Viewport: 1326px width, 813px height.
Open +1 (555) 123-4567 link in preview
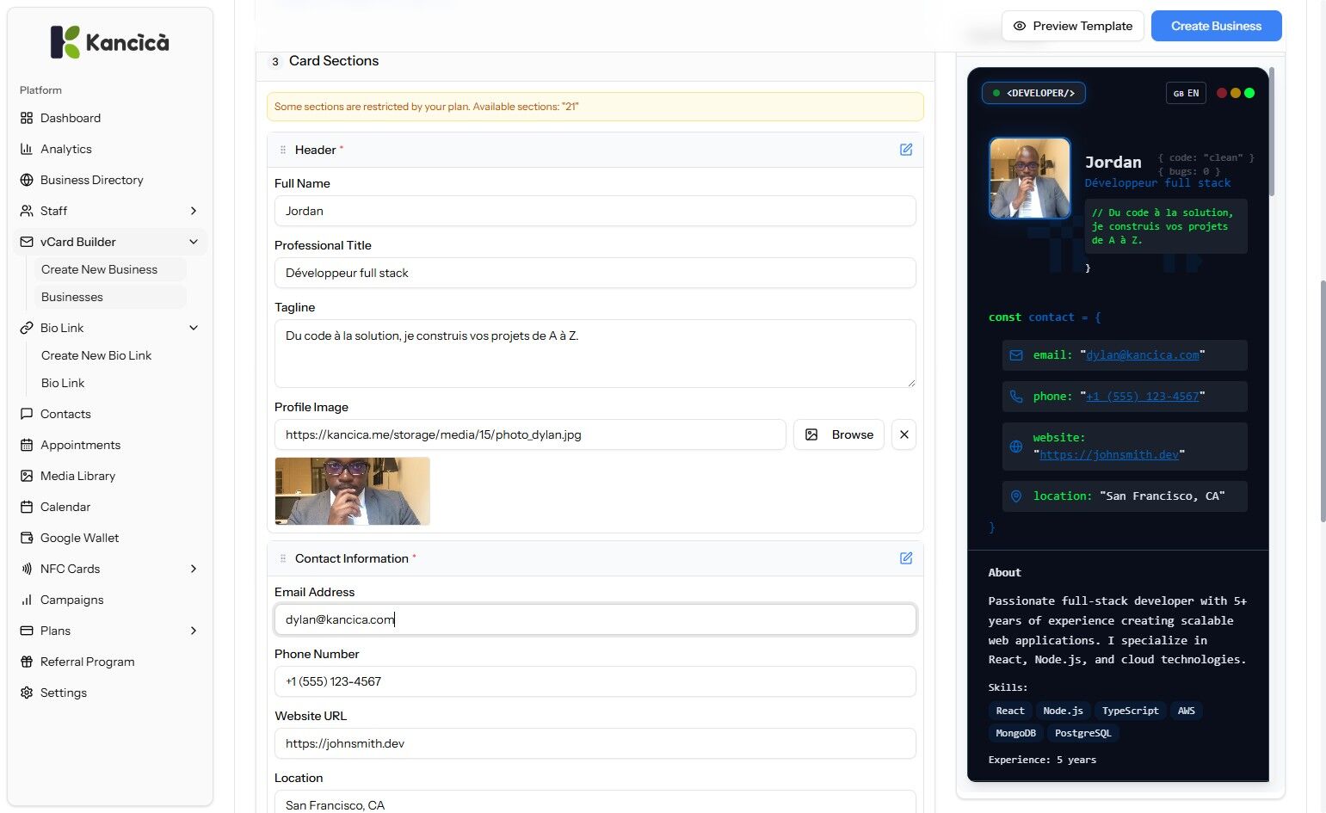pos(1143,396)
